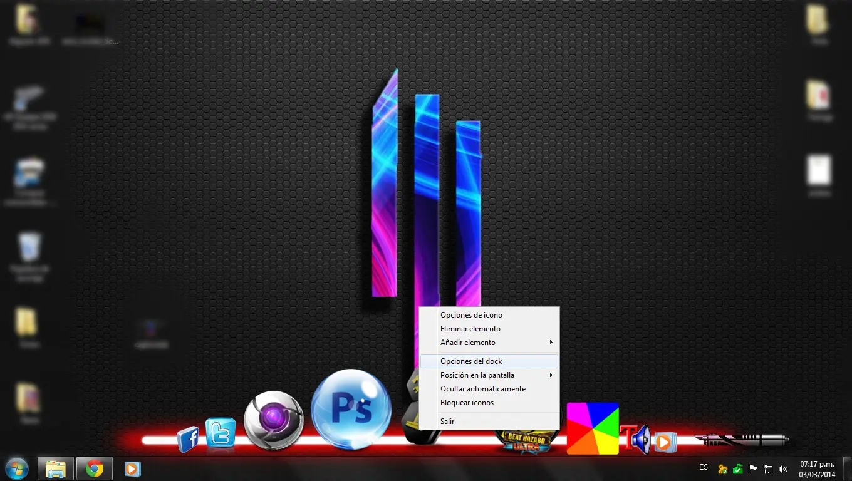Open the volume speaker tray icon

783,469
